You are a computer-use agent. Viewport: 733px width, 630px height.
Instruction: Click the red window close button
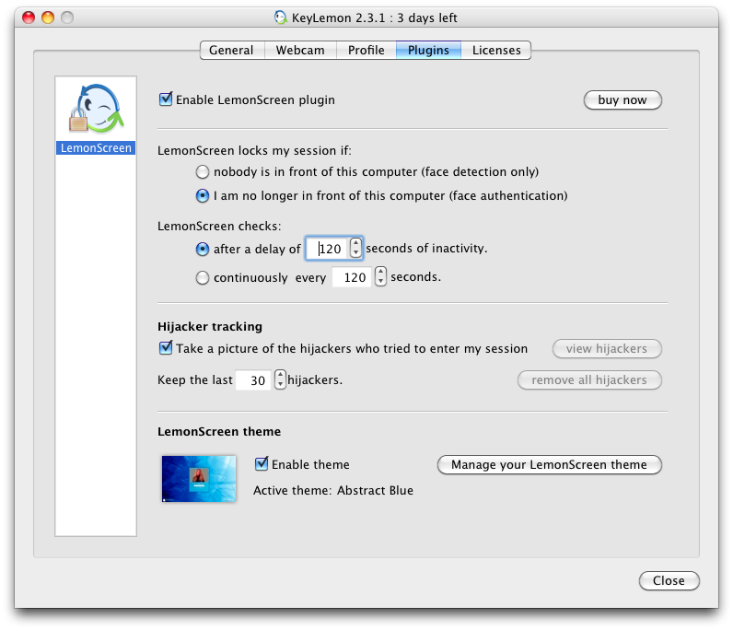(x=29, y=17)
